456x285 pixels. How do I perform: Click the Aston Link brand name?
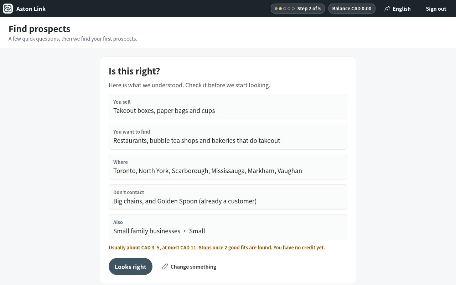tap(31, 9)
